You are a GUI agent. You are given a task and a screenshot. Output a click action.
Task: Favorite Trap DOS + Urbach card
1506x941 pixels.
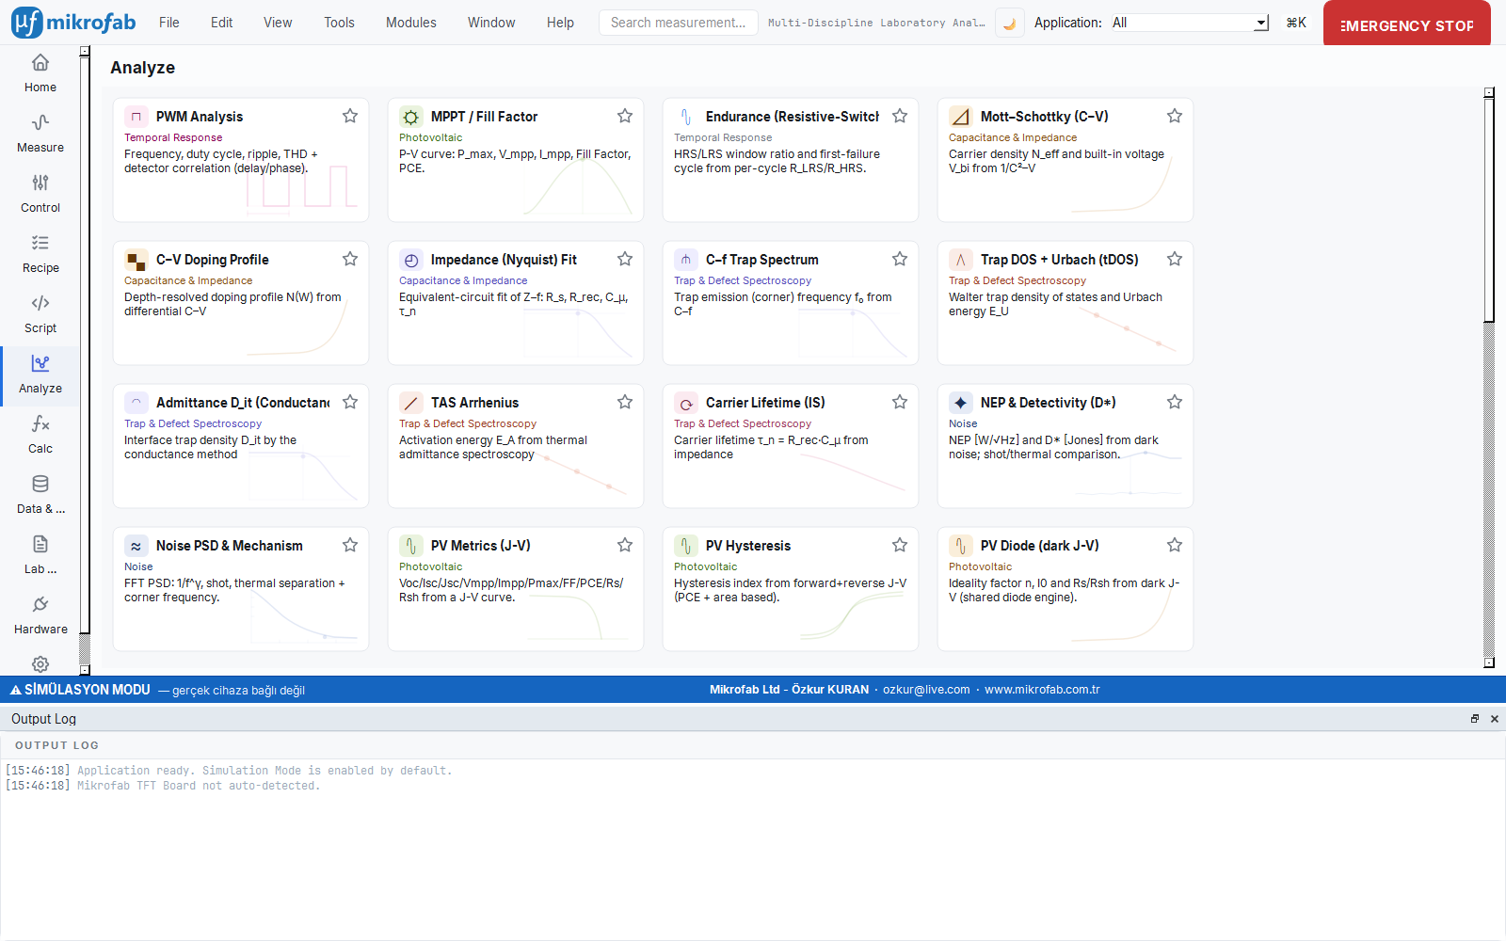[1175, 259]
